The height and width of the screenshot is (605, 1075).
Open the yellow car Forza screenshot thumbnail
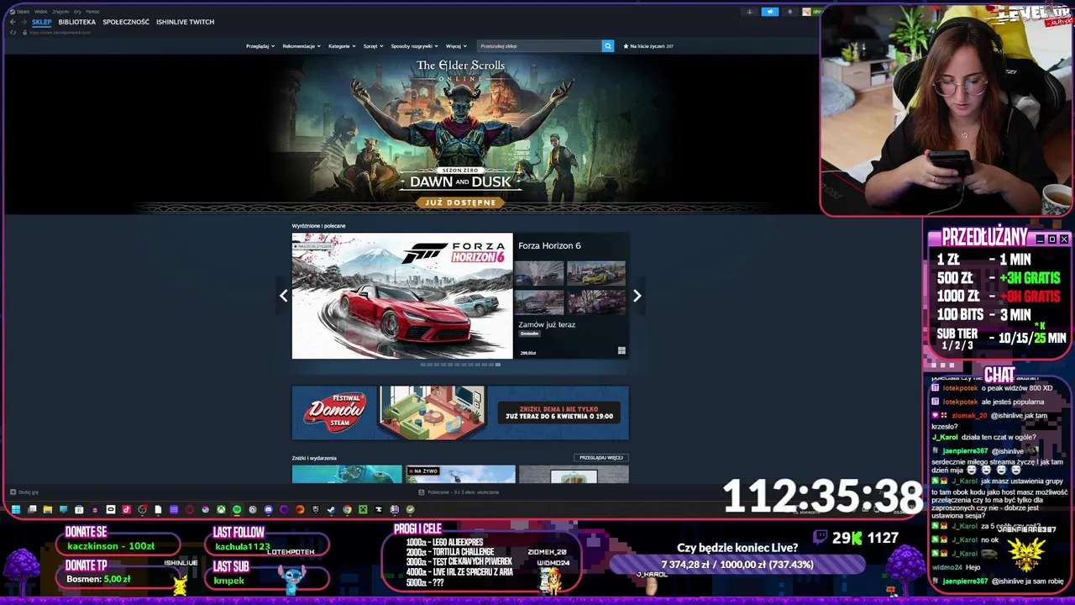tap(596, 274)
